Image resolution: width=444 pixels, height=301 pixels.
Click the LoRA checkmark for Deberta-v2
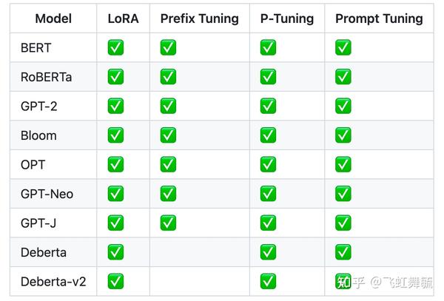click(115, 282)
